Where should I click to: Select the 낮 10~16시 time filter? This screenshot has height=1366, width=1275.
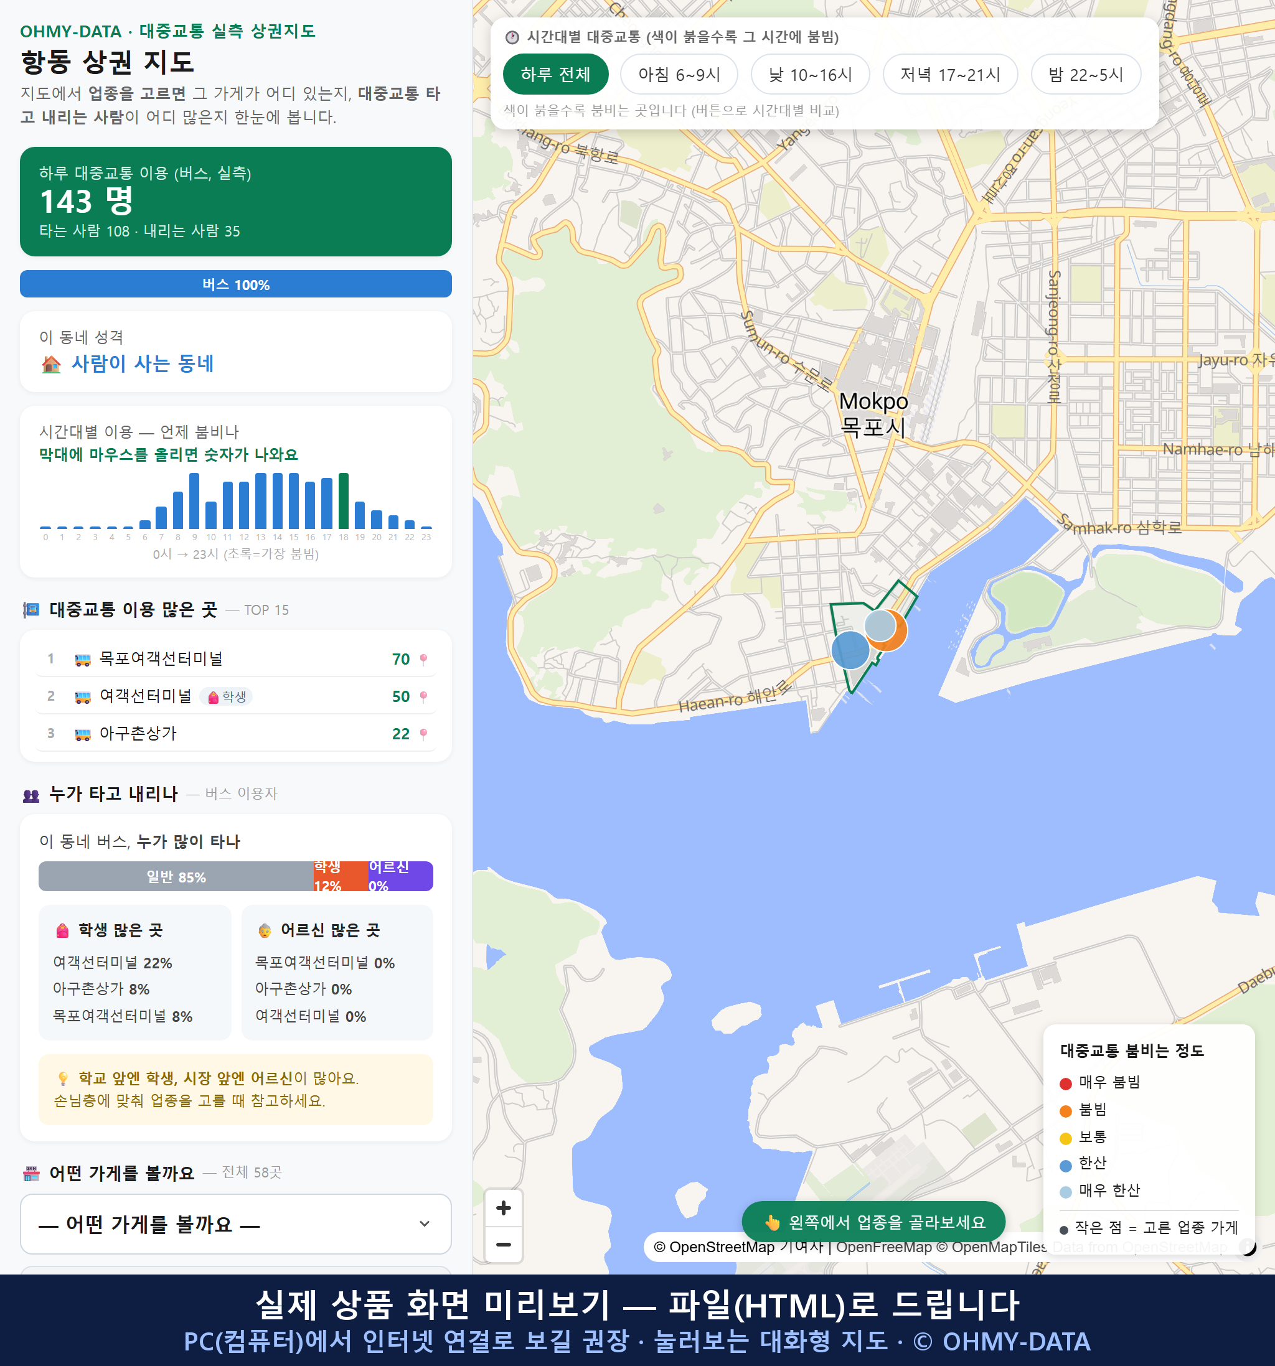coord(810,74)
